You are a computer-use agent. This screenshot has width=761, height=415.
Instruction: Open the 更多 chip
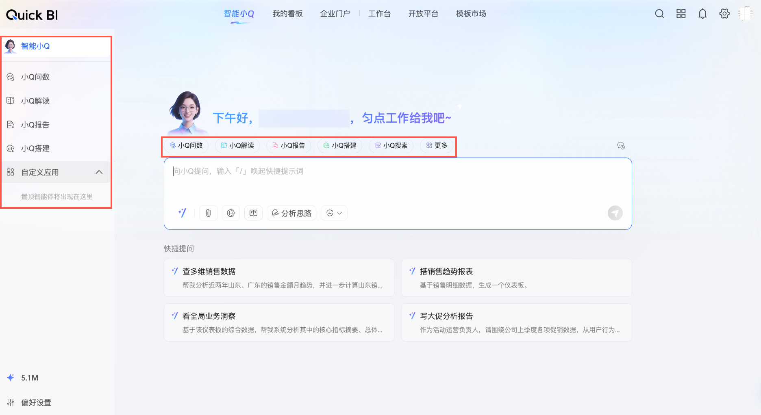pyautogui.click(x=437, y=145)
